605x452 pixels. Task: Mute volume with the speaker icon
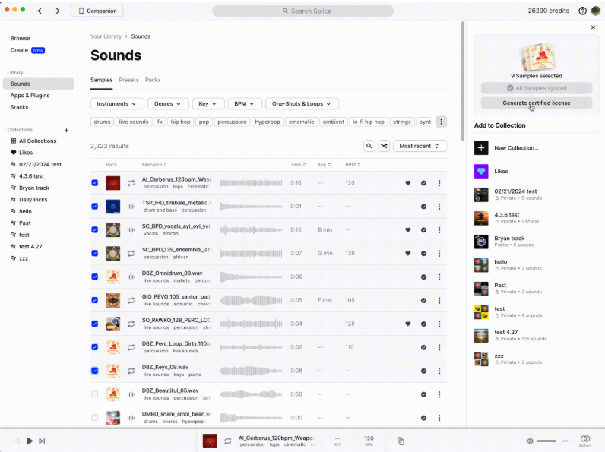(530, 441)
